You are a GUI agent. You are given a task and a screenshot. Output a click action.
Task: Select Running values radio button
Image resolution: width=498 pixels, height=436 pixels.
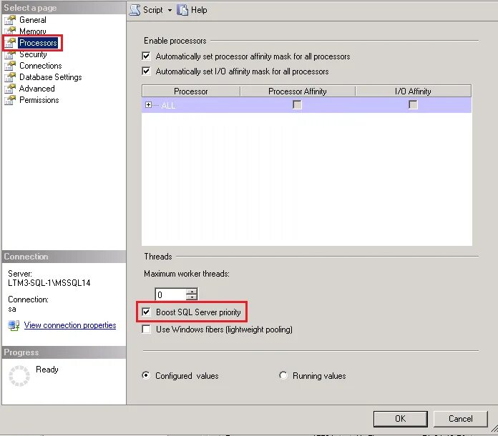pos(283,375)
